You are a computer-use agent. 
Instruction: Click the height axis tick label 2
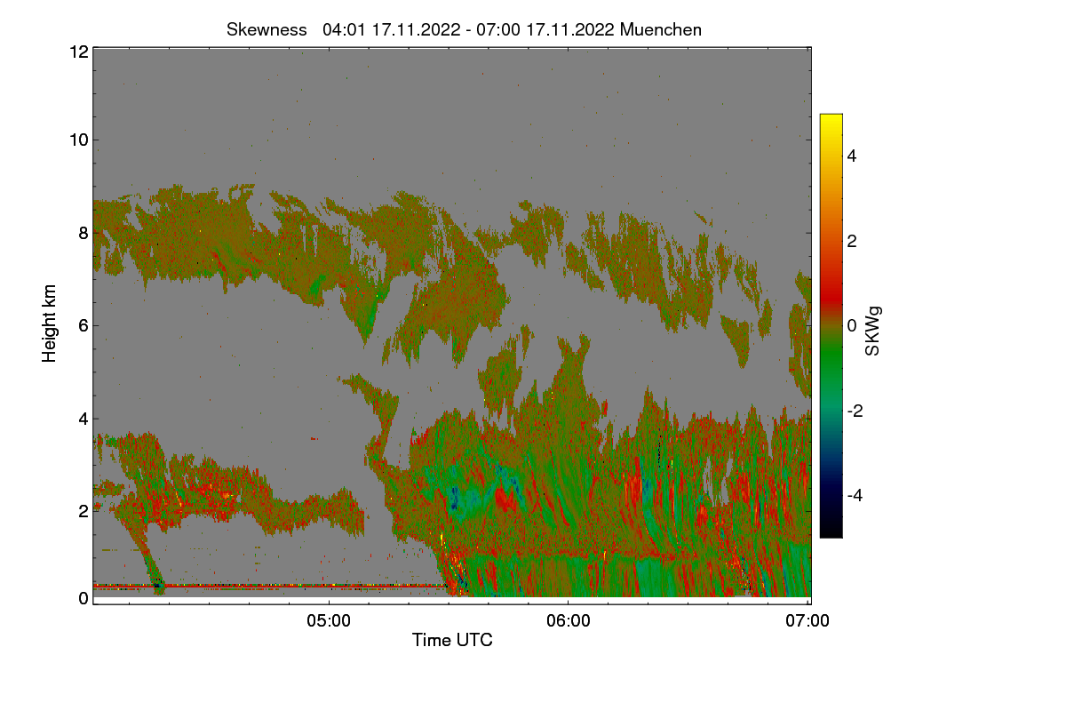84,511
